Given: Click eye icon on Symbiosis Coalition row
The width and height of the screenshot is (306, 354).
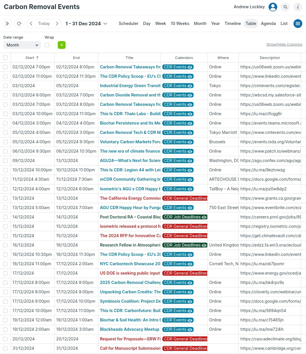Looking at the screenshot, I should [190, 302].
